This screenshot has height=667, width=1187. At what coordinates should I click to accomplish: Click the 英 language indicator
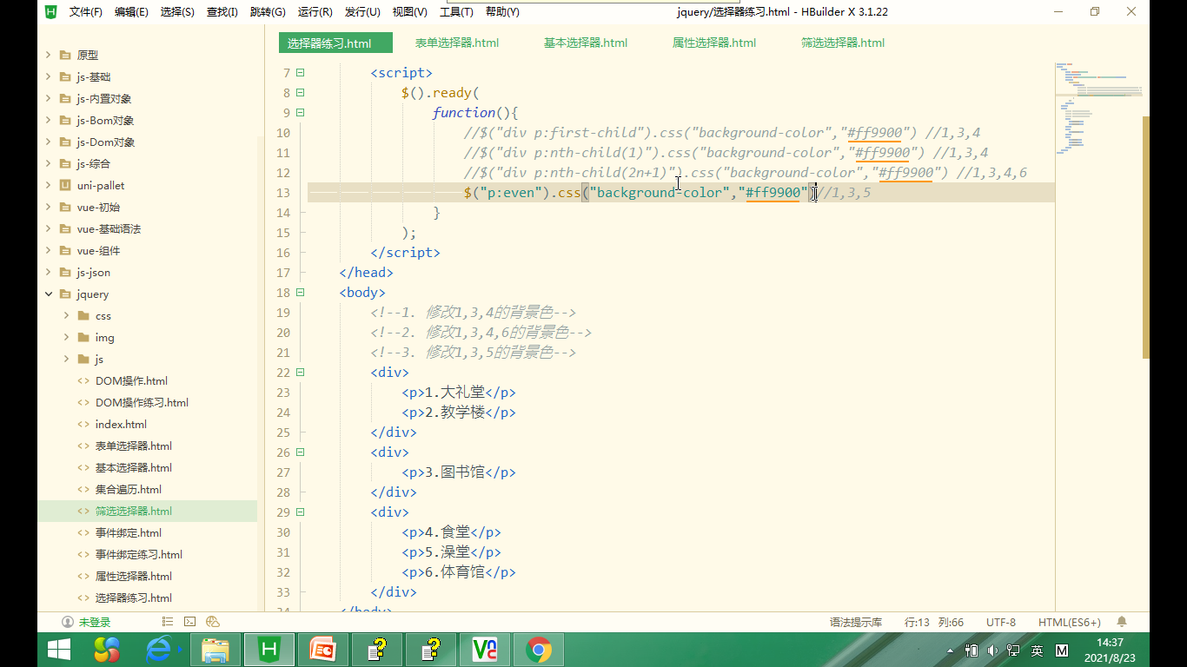[1037, 650]
